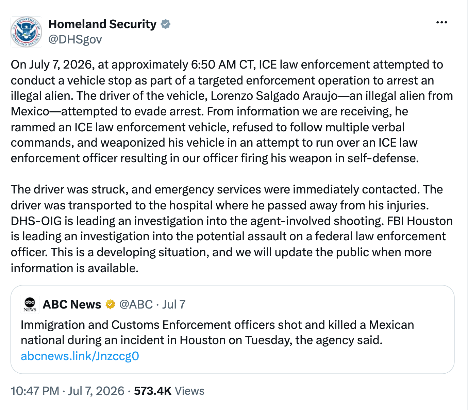Click the @ABC handle in quoted tweet
This screenshot has height=410, width=468.
[x=136, y=304]
